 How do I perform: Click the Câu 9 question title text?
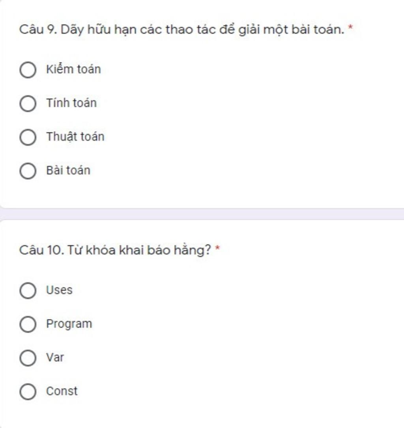tap(182, 30)
